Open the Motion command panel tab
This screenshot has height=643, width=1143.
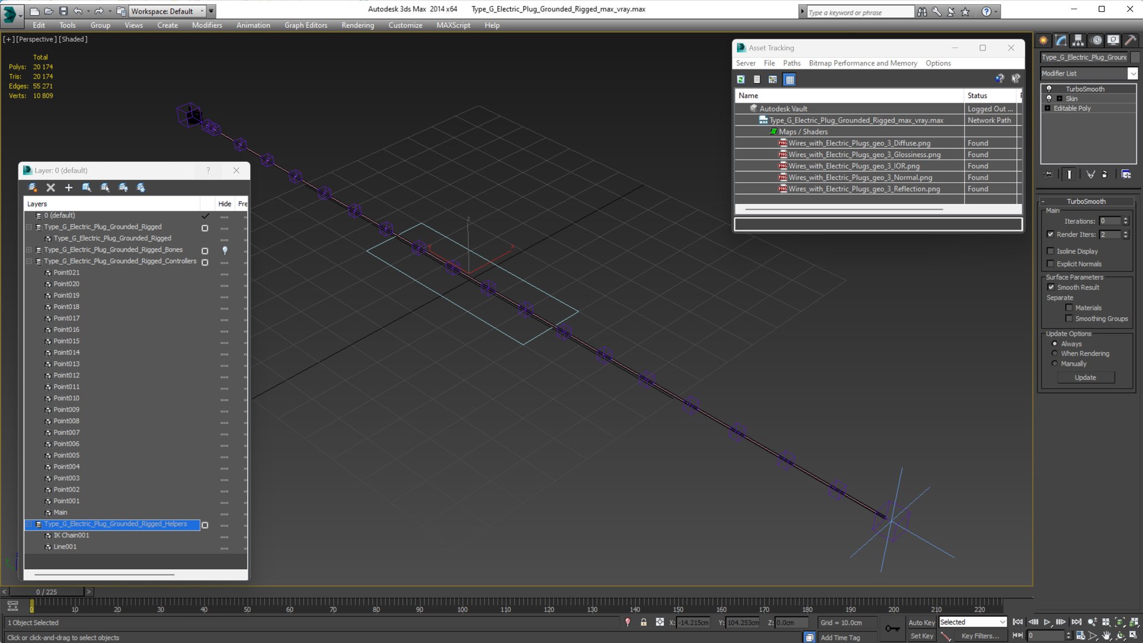[x=1096, y=40]
